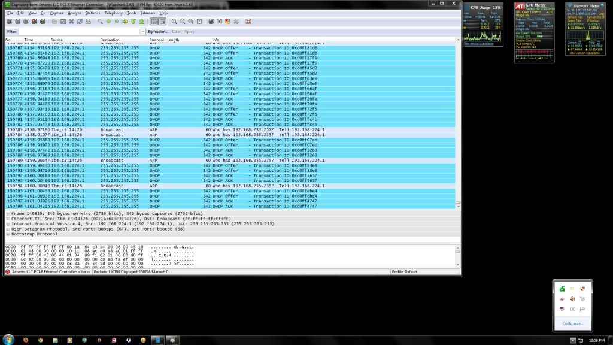Screen dimensions: 613x345
Task: Expand Internet Protocol Version 4 node
Action: point(8,224)
